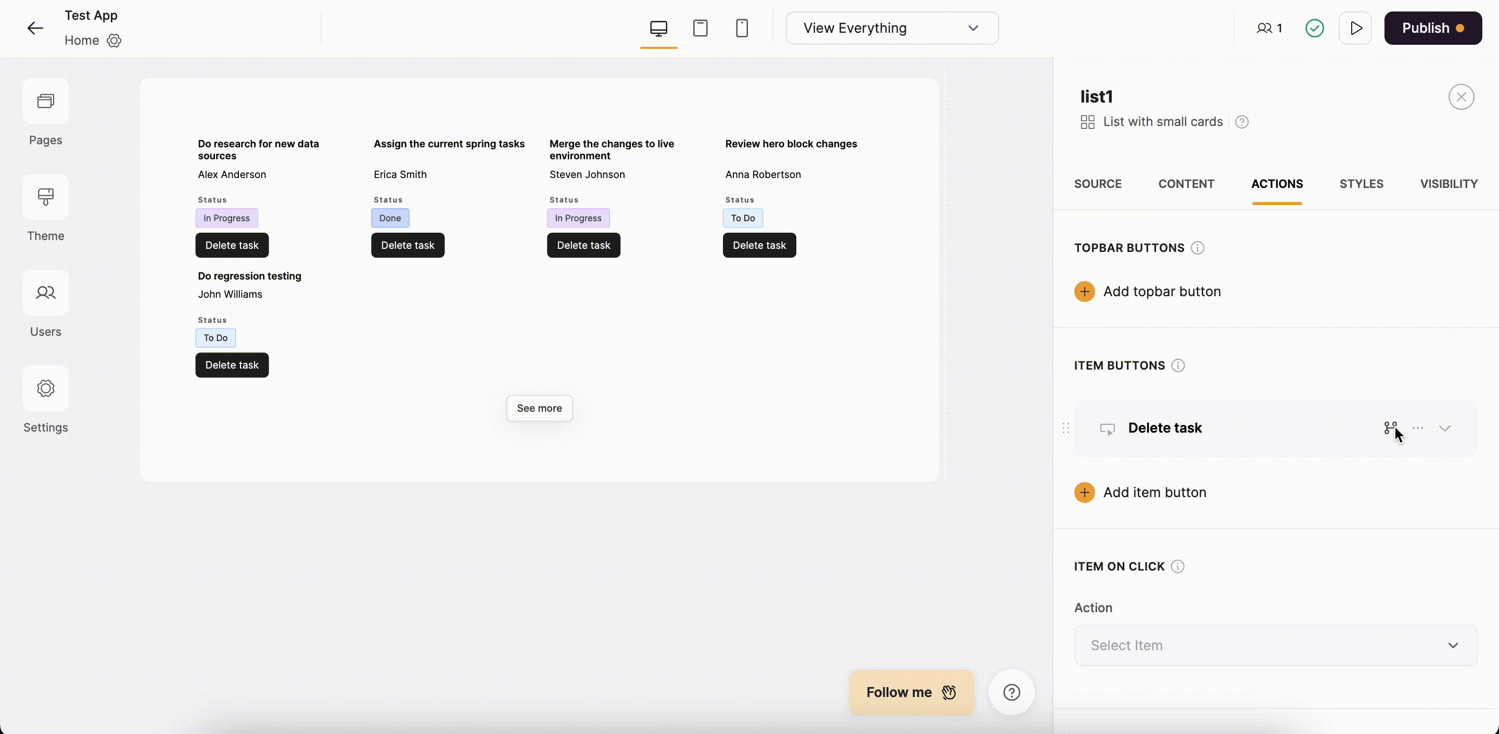Open the help tooltip beside List with small cards

click(1242, 122)
